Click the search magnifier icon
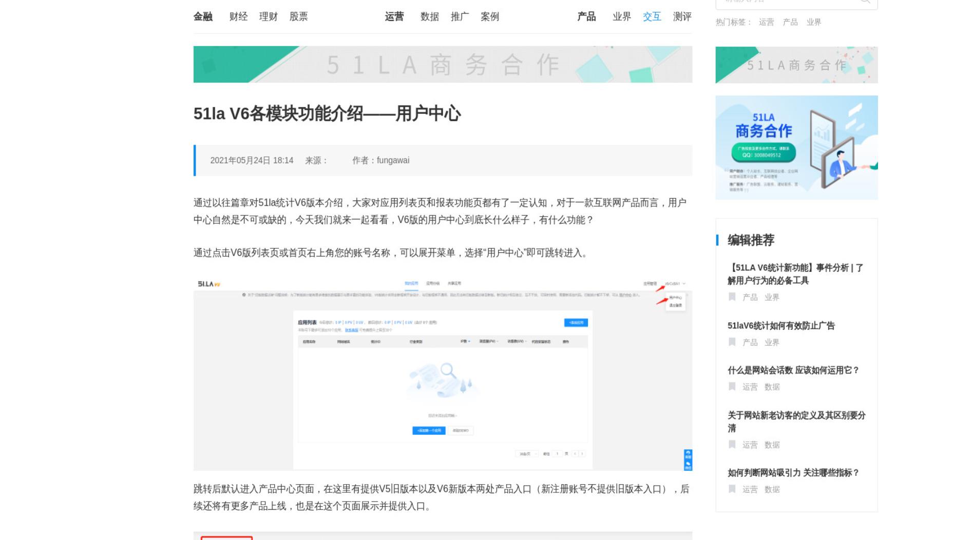Screen dimensions: 954x540 (x=865, y=2)
